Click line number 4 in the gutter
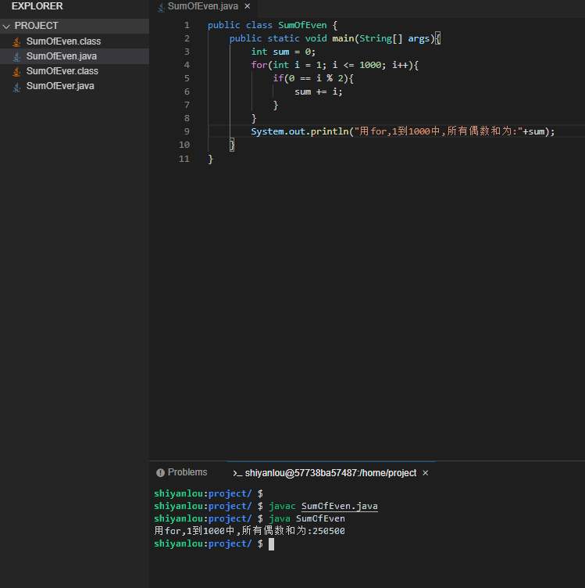 pos(187,65)
